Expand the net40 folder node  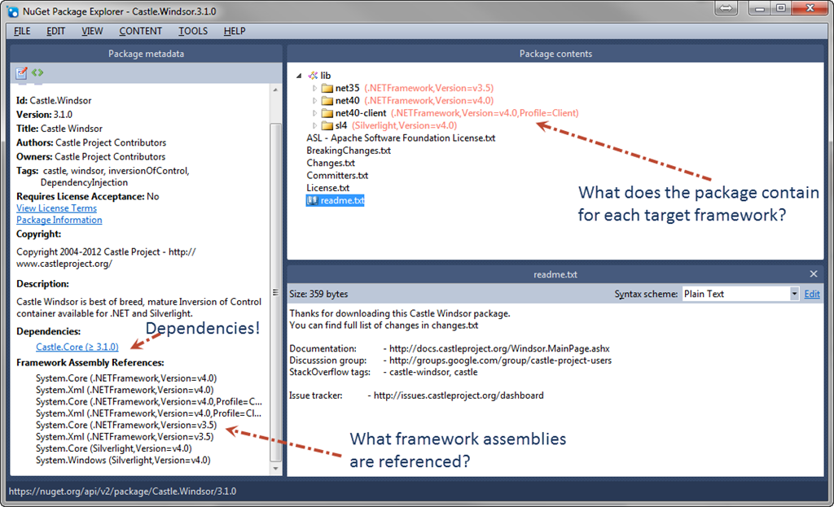pyautogui.click(x=315, y=101)
